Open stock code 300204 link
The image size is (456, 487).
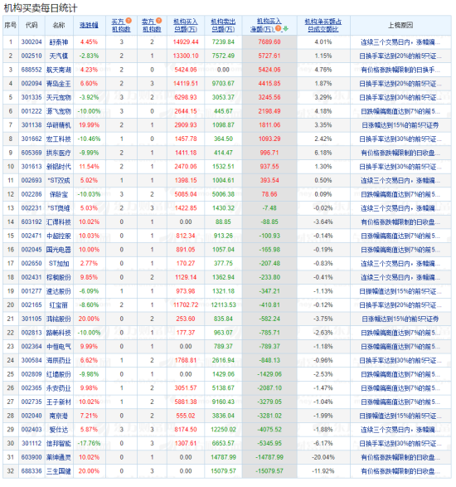coord(32,42)
